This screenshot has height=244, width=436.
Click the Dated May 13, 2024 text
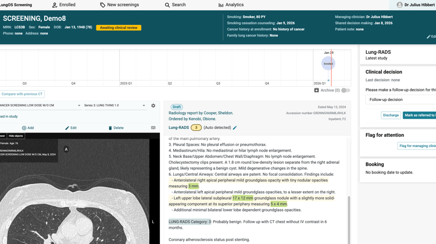[x=332, y=107]
